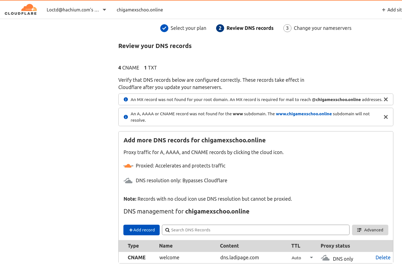Click the 4 CNAME record count

(x=129, y=68)
